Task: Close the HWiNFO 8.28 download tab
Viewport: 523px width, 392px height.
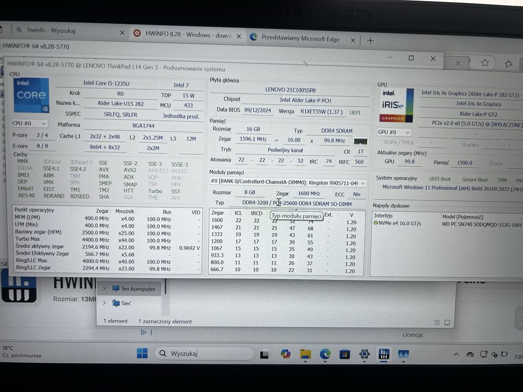Action: pyautogui.click(x=239, y=37)
